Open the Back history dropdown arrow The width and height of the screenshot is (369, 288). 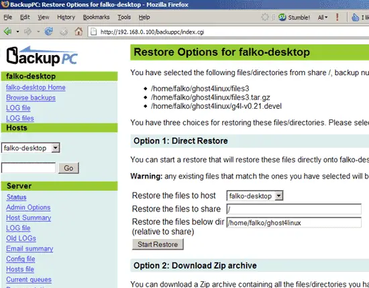tap(17, 32)
